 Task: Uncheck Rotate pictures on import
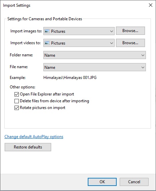click(16, 108)
